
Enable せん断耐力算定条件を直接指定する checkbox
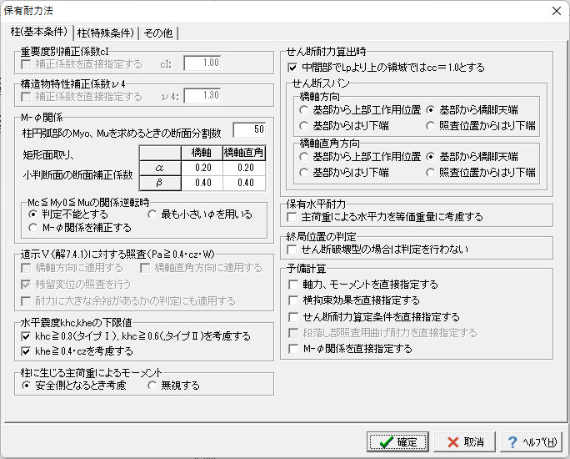374,317
